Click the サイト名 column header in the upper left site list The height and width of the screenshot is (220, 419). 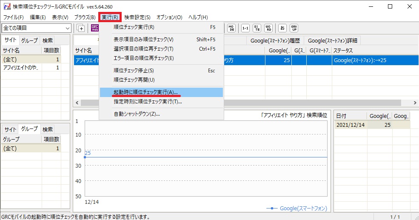pos(21,50)
